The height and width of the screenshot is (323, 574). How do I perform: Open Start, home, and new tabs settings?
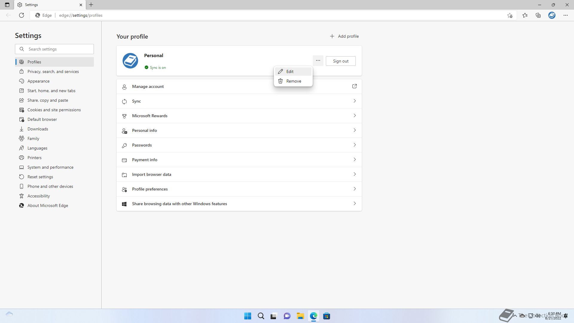coord(54,91)
